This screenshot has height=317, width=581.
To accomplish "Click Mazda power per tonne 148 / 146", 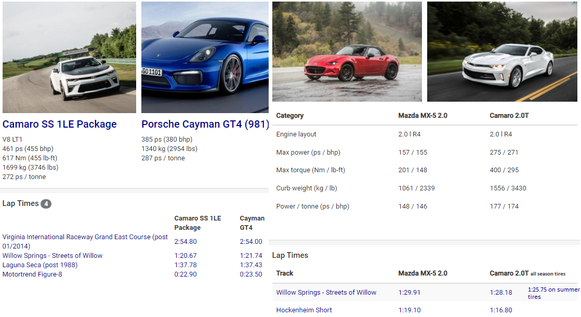I will (413, 206).
